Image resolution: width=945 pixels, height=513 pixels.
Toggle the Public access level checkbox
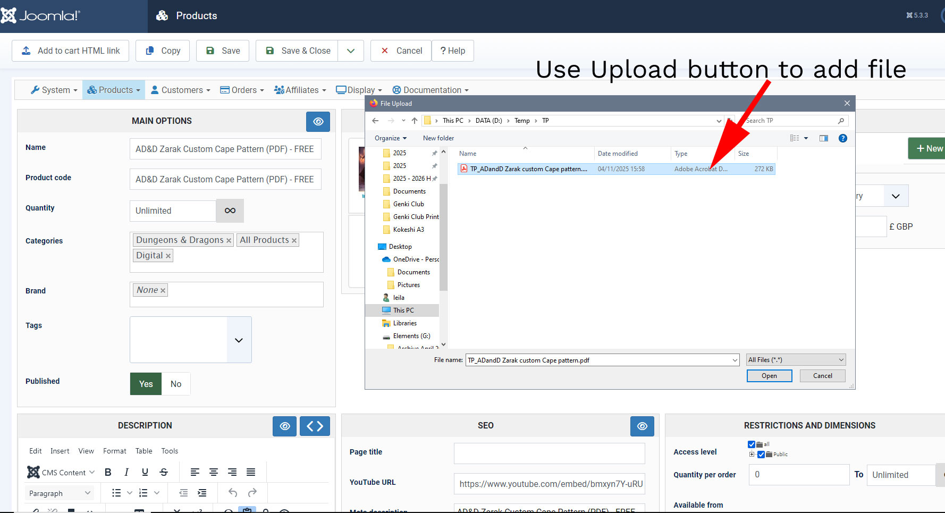pyautogui.click(x=761, y=455)
